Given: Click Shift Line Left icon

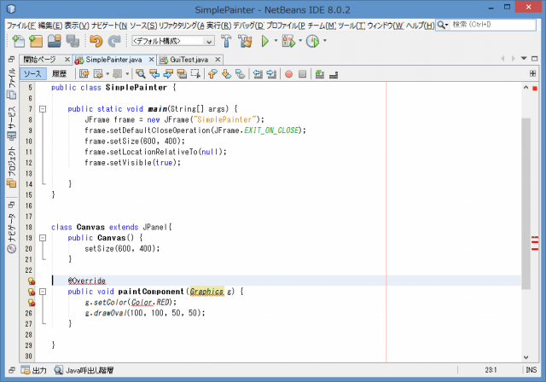Looking at the screenshot, I should pyautogui.click(x=258, y=73).
